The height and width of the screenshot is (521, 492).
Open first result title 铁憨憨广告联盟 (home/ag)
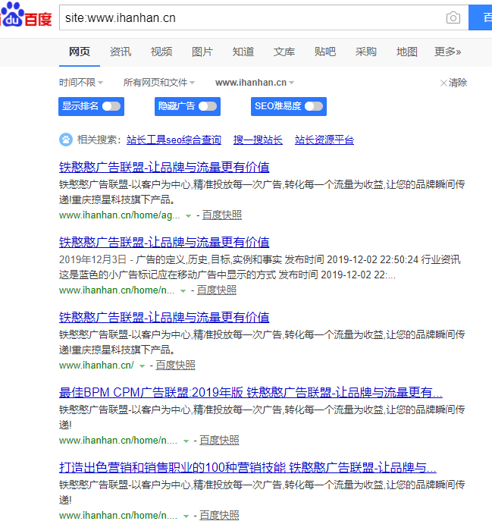coord(164,167)
